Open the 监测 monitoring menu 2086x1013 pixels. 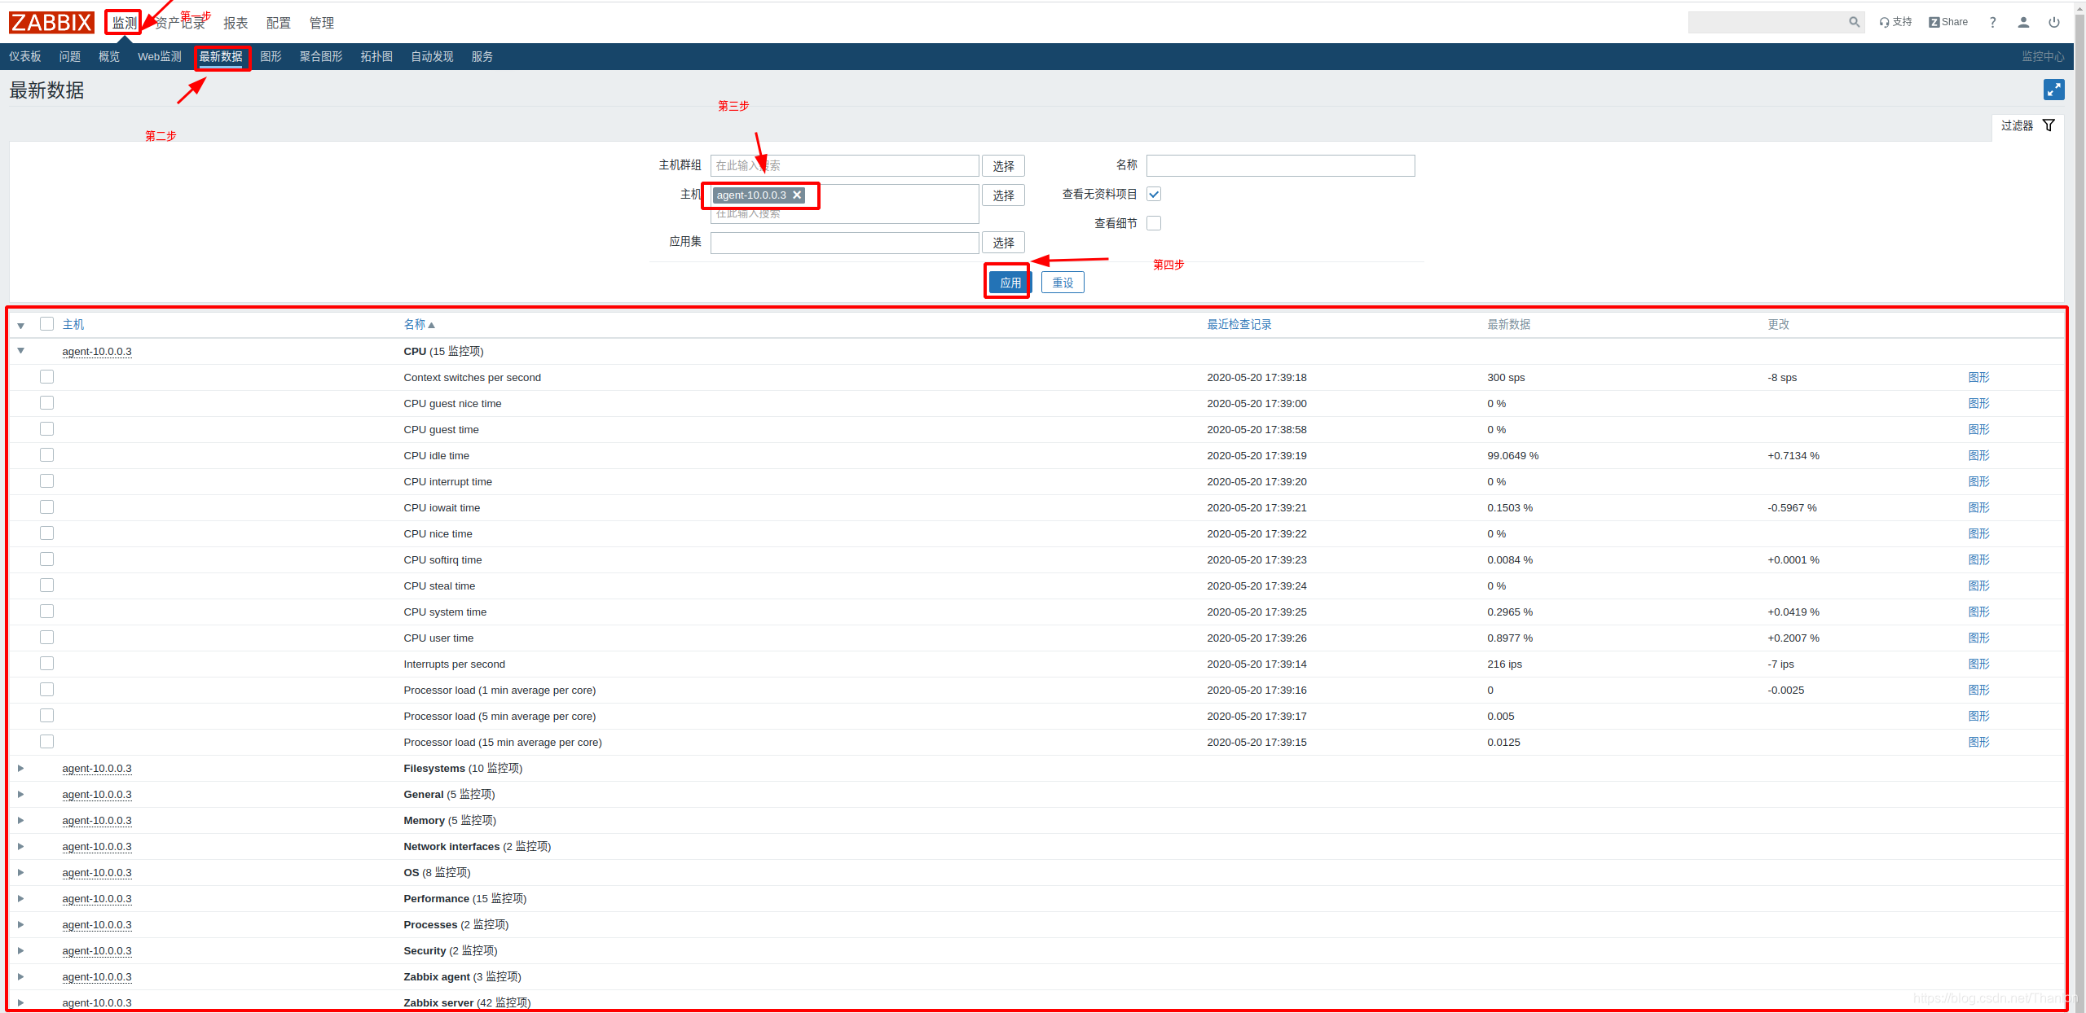(124, 23)
